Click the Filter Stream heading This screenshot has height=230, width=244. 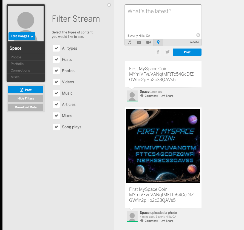coord(76,19)
